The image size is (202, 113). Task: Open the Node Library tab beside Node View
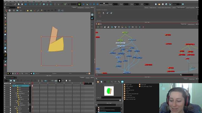point(191,24)
